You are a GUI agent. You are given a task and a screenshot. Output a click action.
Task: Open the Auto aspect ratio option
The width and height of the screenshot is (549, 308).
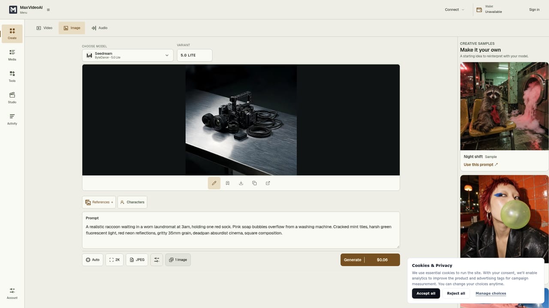click(x=93, y=260)
